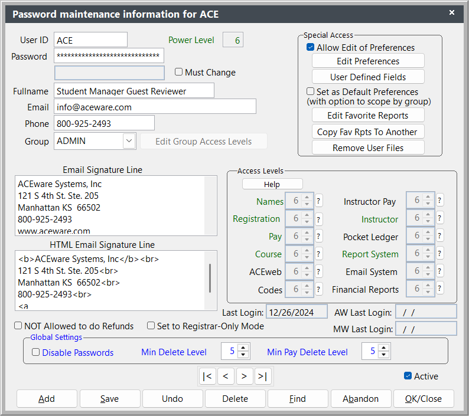Go to next user record

(244, 376)
